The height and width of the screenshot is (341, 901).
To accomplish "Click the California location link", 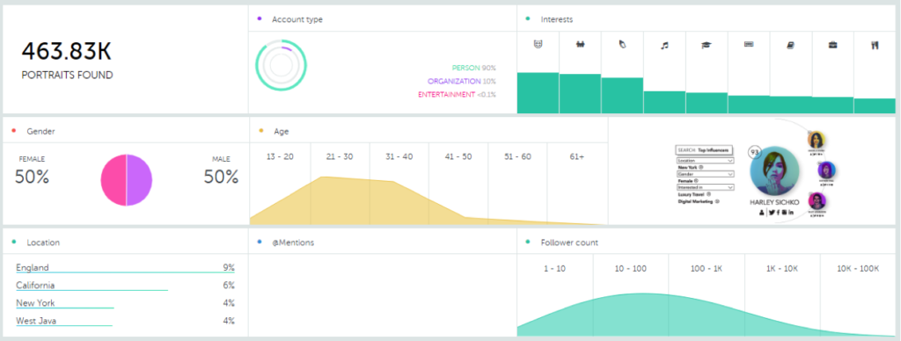I will (x=35, y=286).
